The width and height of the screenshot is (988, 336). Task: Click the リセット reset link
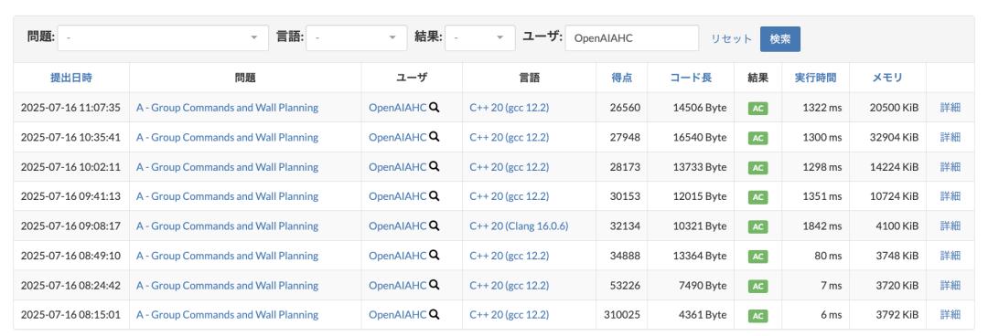click(732, 38)
